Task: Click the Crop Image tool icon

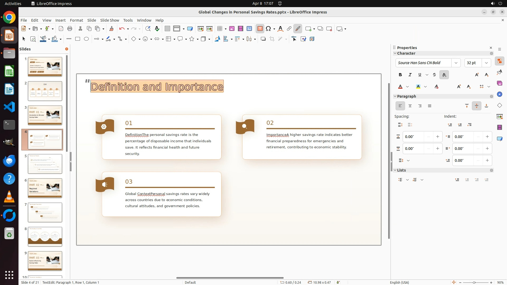Action: point(272,39)
